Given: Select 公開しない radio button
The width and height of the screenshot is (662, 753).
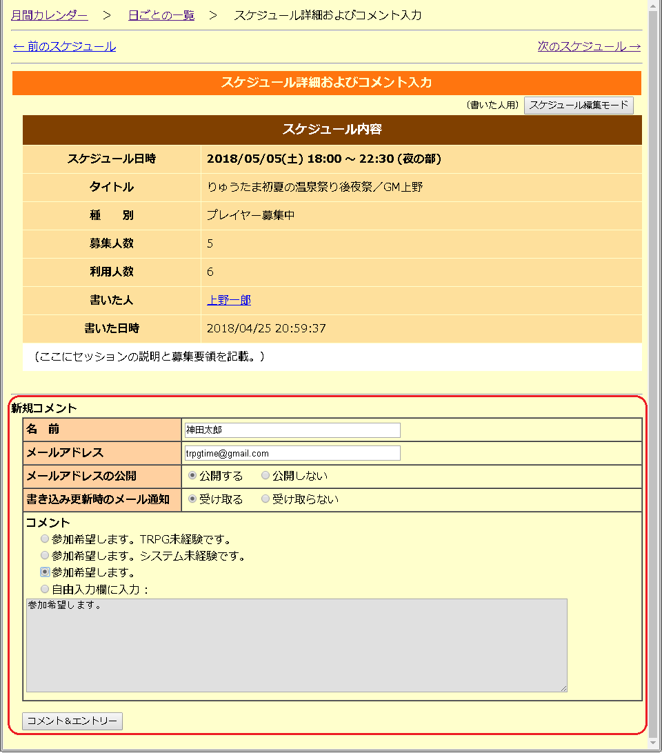Looking at the screenshot, I should pos(265,475).
